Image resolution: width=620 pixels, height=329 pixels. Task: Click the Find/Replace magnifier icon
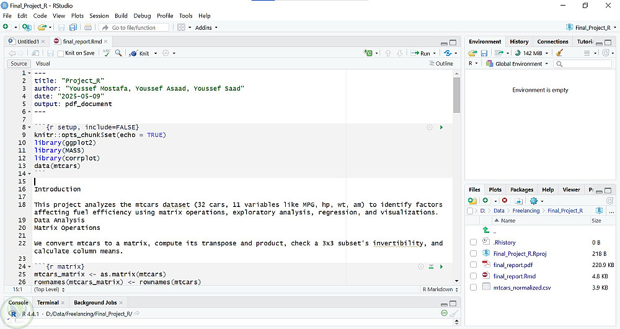118,53
